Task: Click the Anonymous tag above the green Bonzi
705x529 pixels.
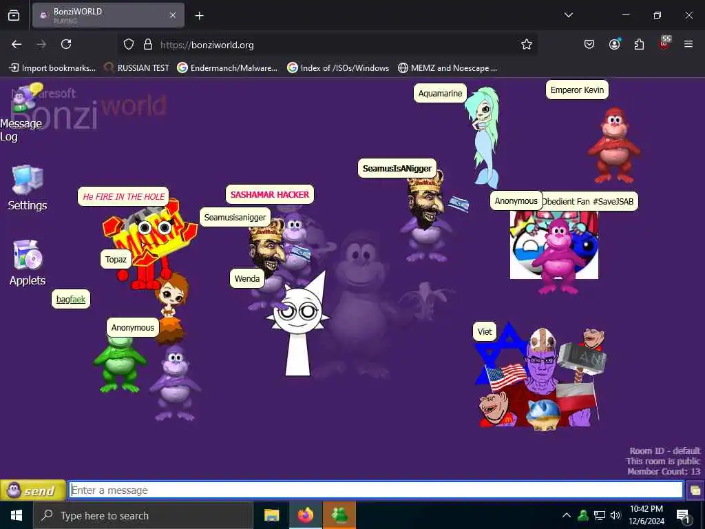Action: (x=133, y=327)
